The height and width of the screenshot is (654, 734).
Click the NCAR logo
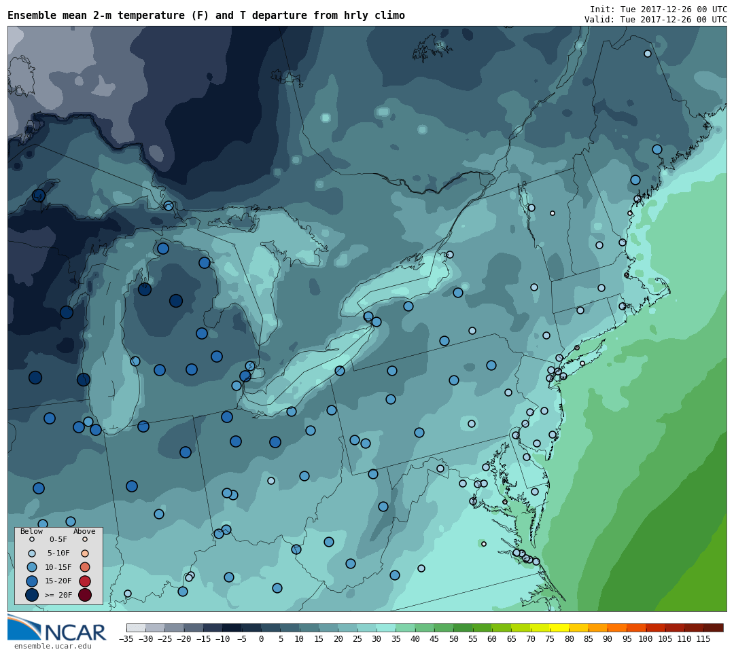56,628
